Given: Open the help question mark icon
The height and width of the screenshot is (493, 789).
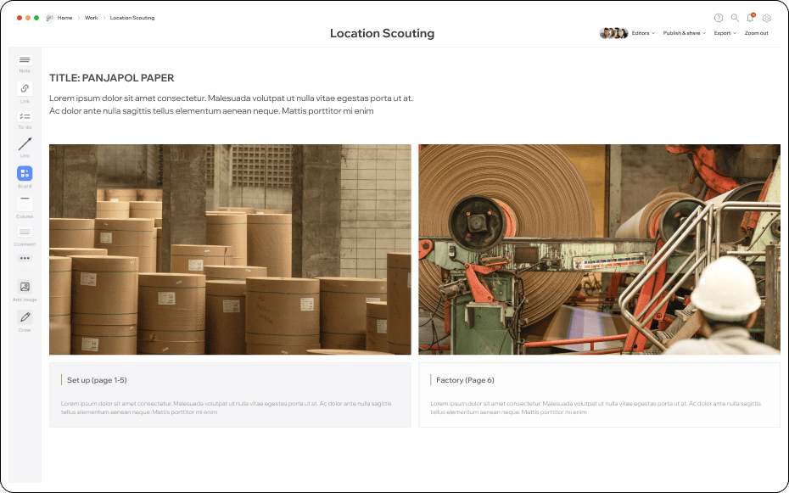Looking at the screenshot, I should point(719,18).
